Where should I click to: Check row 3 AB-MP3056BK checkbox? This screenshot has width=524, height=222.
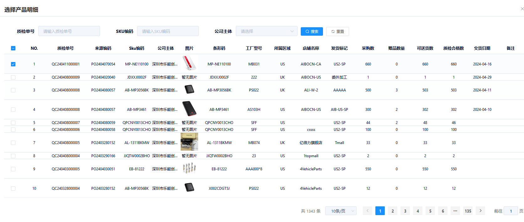pos(13,90)
